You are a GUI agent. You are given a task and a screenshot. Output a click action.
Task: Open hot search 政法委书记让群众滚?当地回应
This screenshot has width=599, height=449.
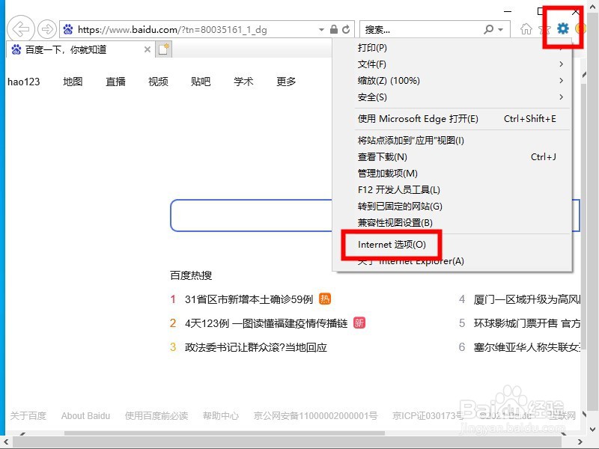255,347
